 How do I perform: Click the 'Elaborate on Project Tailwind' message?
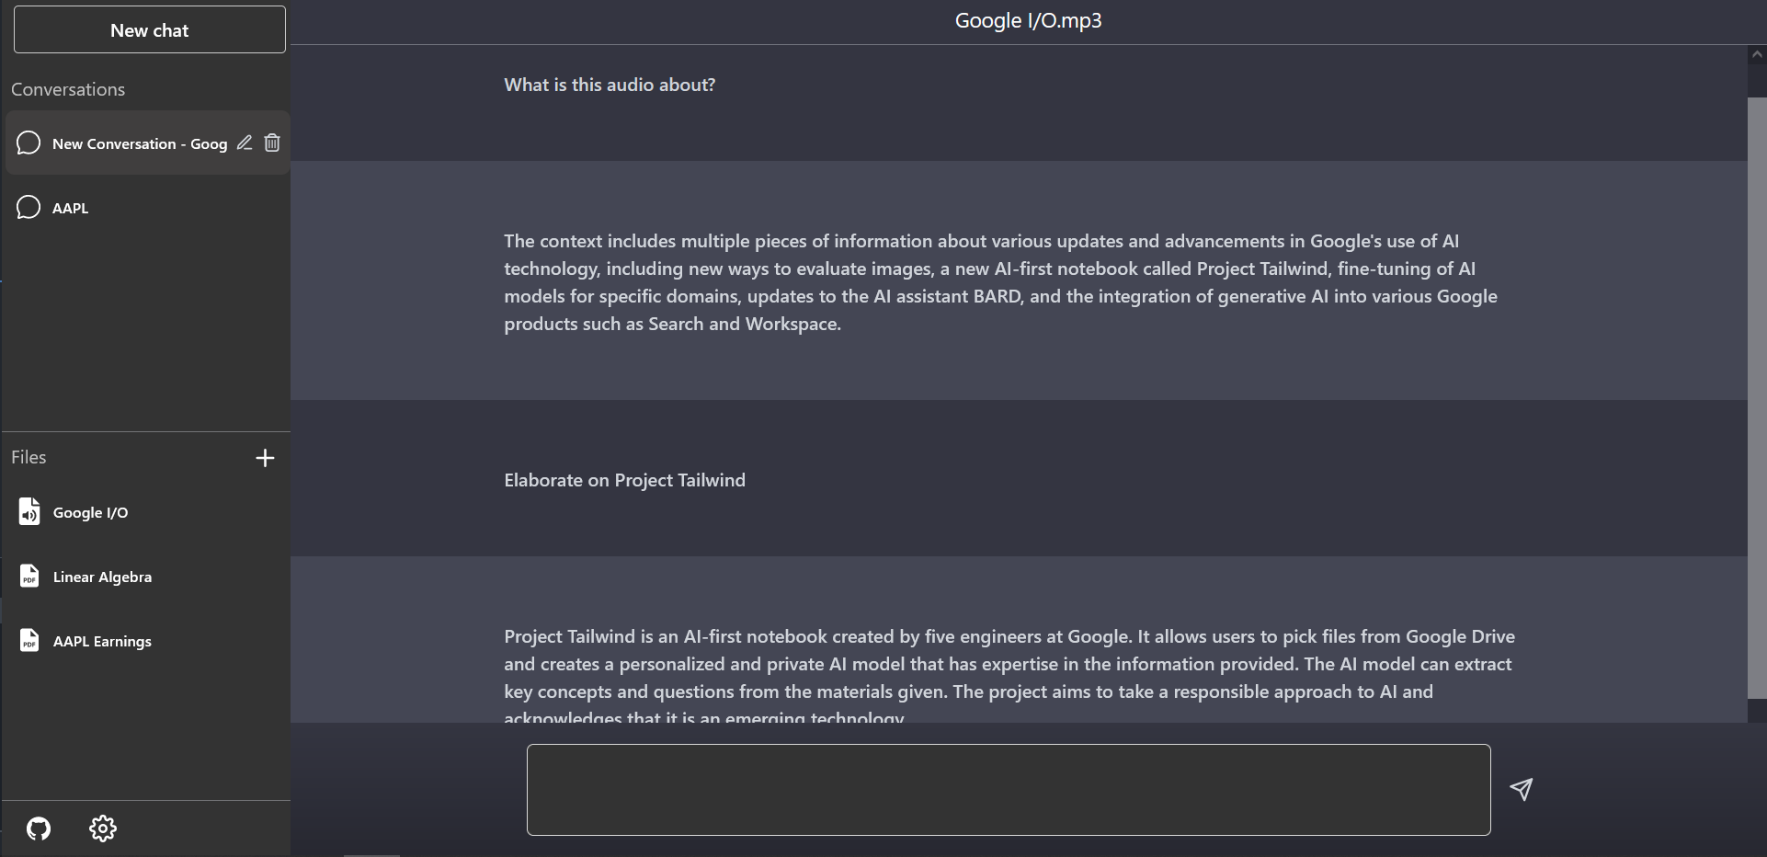[624, 480]
